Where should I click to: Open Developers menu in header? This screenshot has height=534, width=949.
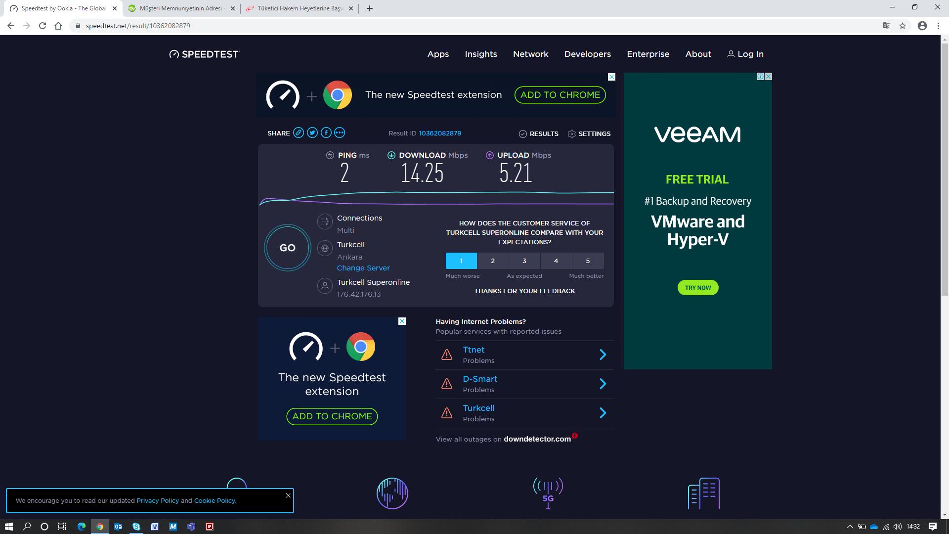tap(588, 54)
